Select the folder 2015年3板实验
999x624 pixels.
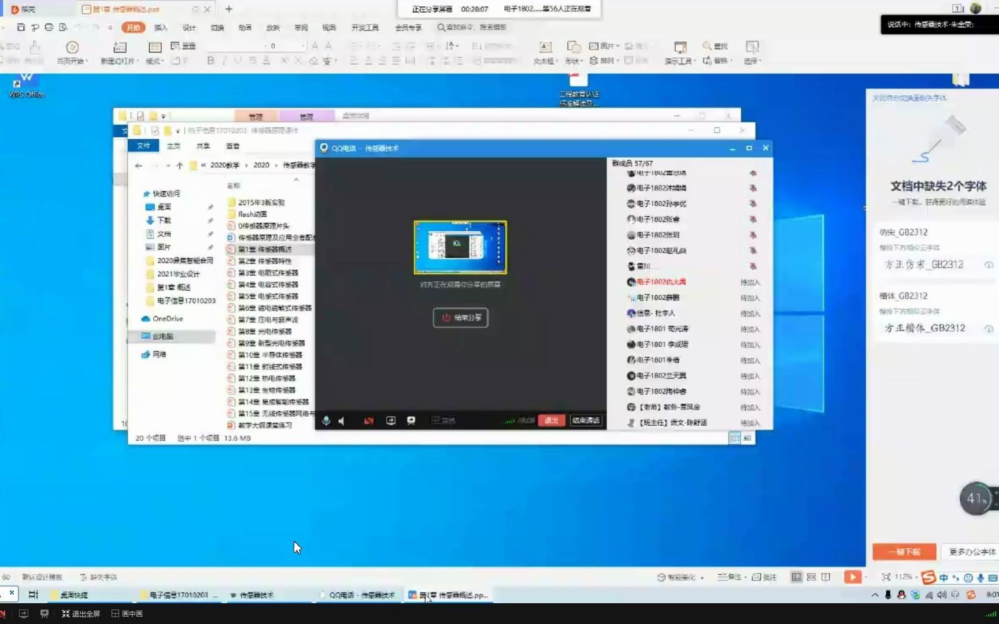click(x=261, y=202)
